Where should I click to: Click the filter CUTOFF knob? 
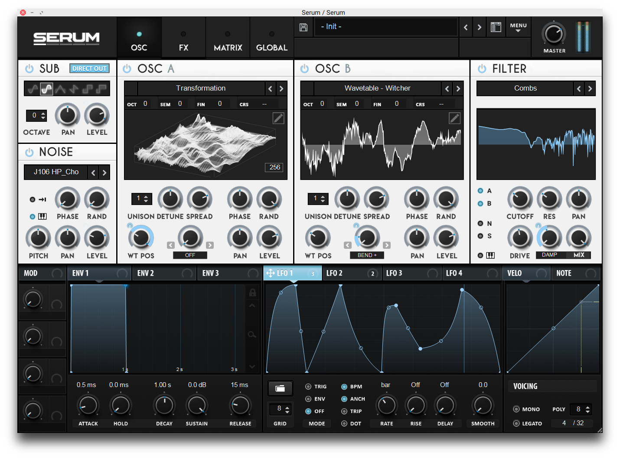[520, 199]
